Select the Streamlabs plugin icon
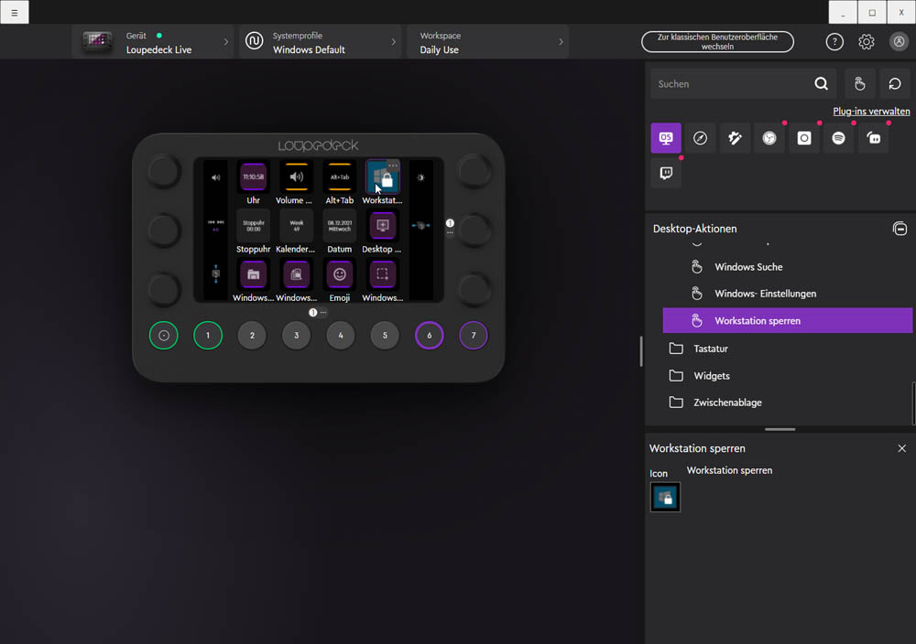Screen dimensions: 916x644 [x=873, y=138]
